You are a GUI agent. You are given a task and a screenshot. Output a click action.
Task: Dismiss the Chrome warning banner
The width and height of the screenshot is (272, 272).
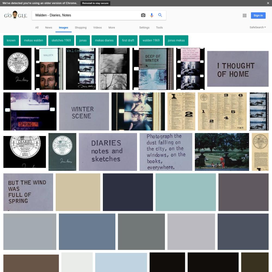coord(268,3)
